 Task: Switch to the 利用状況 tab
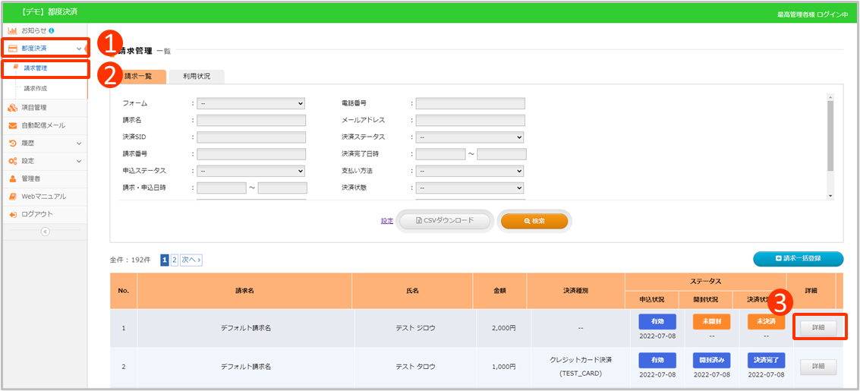(197, 76)
